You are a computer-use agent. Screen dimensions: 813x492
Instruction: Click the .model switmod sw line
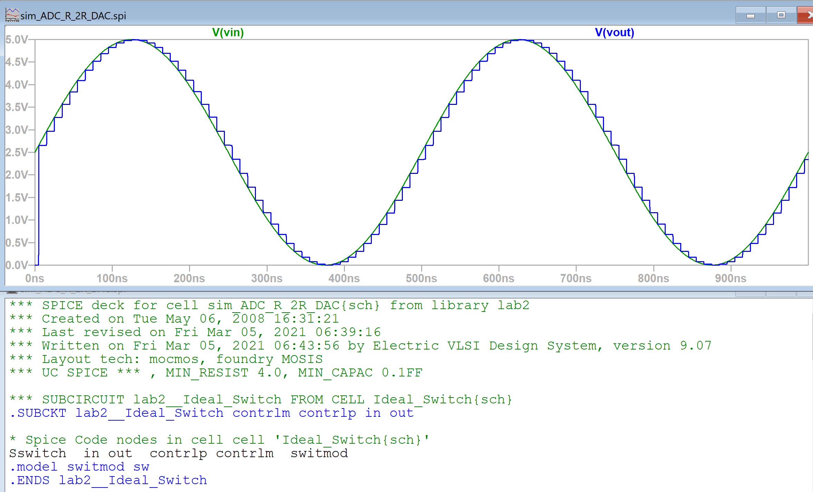point(79,466)
